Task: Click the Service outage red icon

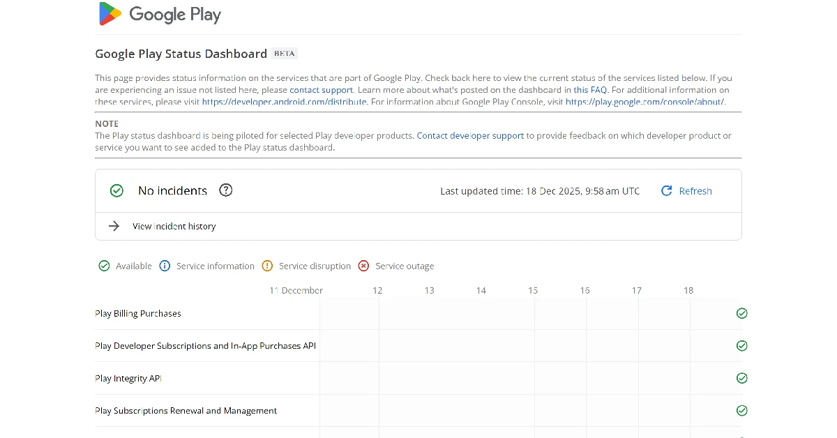Action: tap(363, 266)
